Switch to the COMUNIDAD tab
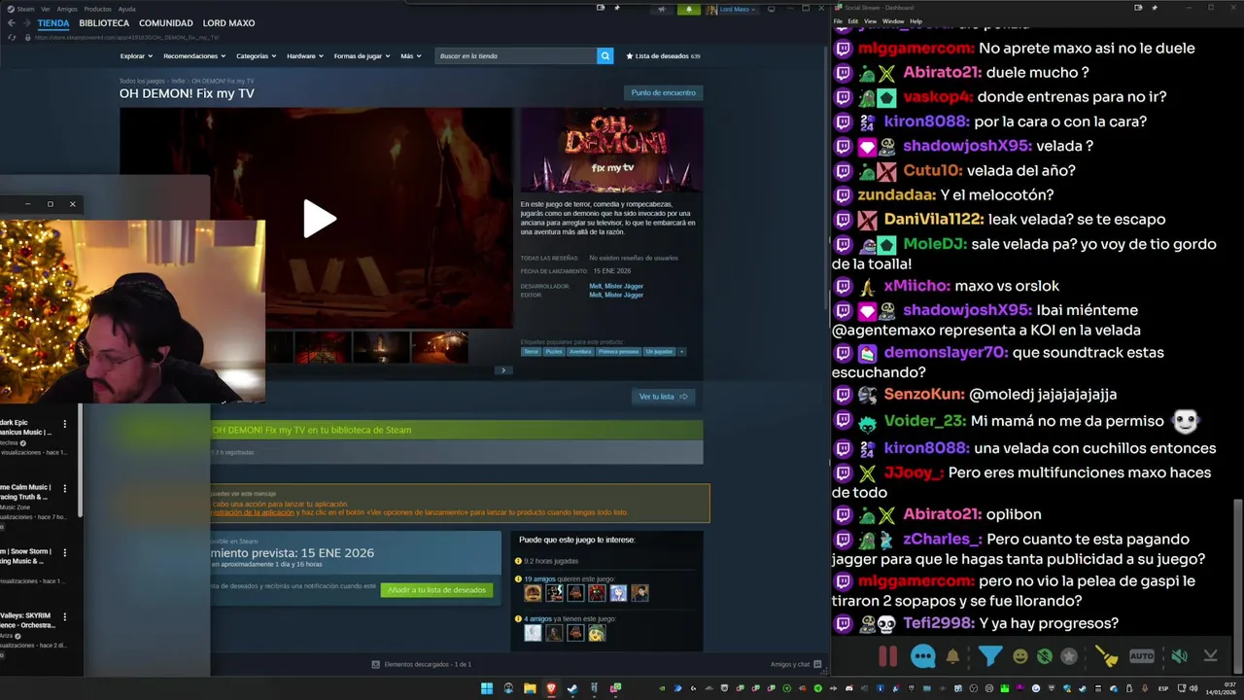This screenshot has width=1244, height=700. pyautogui.click(x=166, y=23)
